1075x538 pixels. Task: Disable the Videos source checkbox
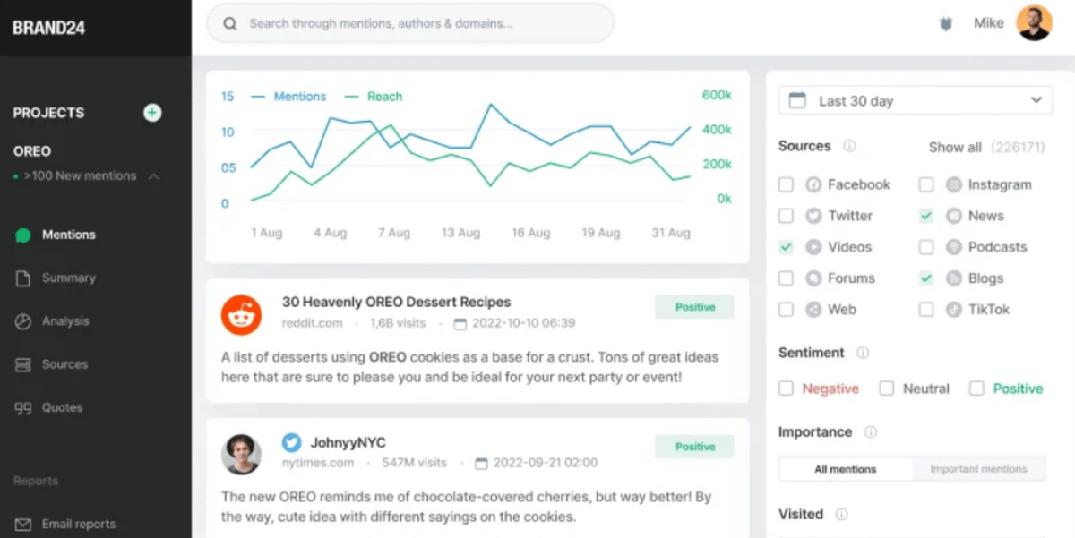coord(786,247)
